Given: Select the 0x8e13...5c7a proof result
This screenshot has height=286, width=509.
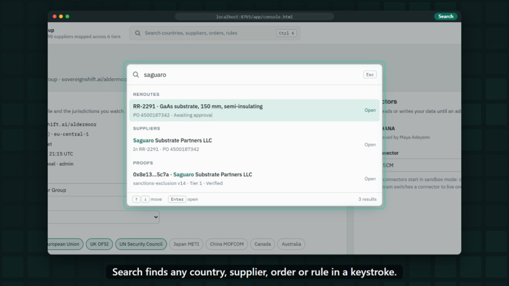Looking at the screenshot, I should tap(254, 179).
